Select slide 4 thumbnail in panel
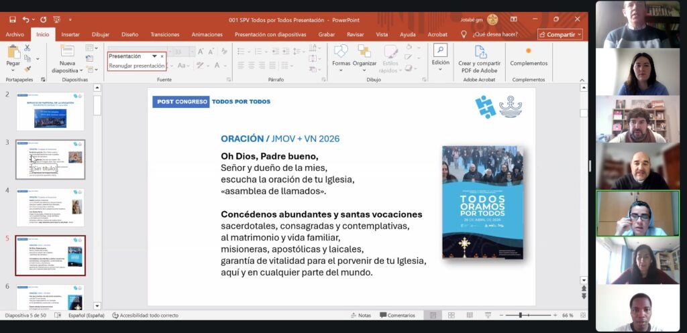687x333 pixels. [50, 208]
